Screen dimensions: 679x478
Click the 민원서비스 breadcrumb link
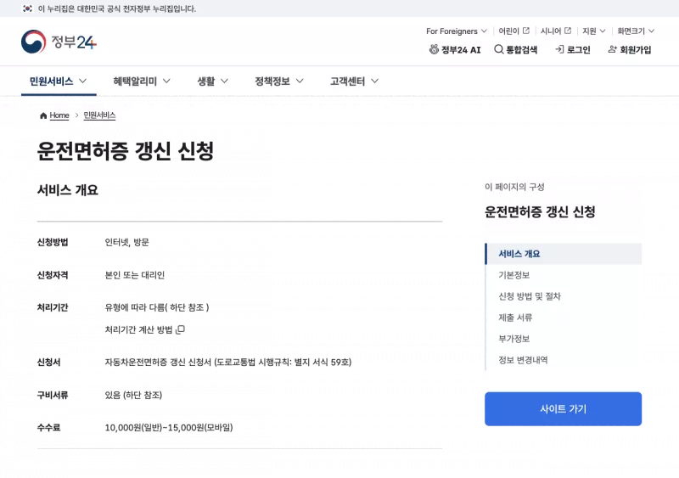click(x=99, y=115)
